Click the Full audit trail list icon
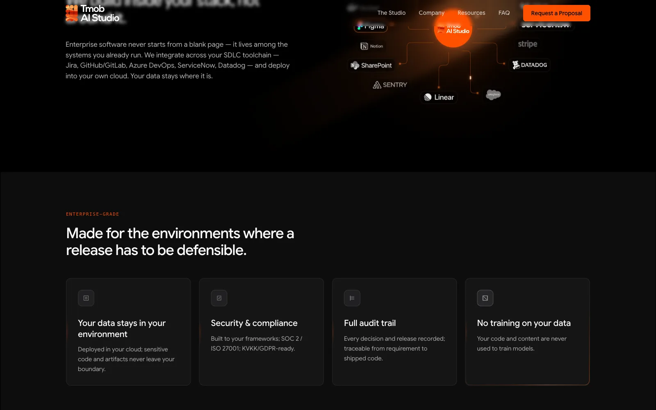Image resolution: width=656 pixels, height=410 pixels. tap(352, 298)
